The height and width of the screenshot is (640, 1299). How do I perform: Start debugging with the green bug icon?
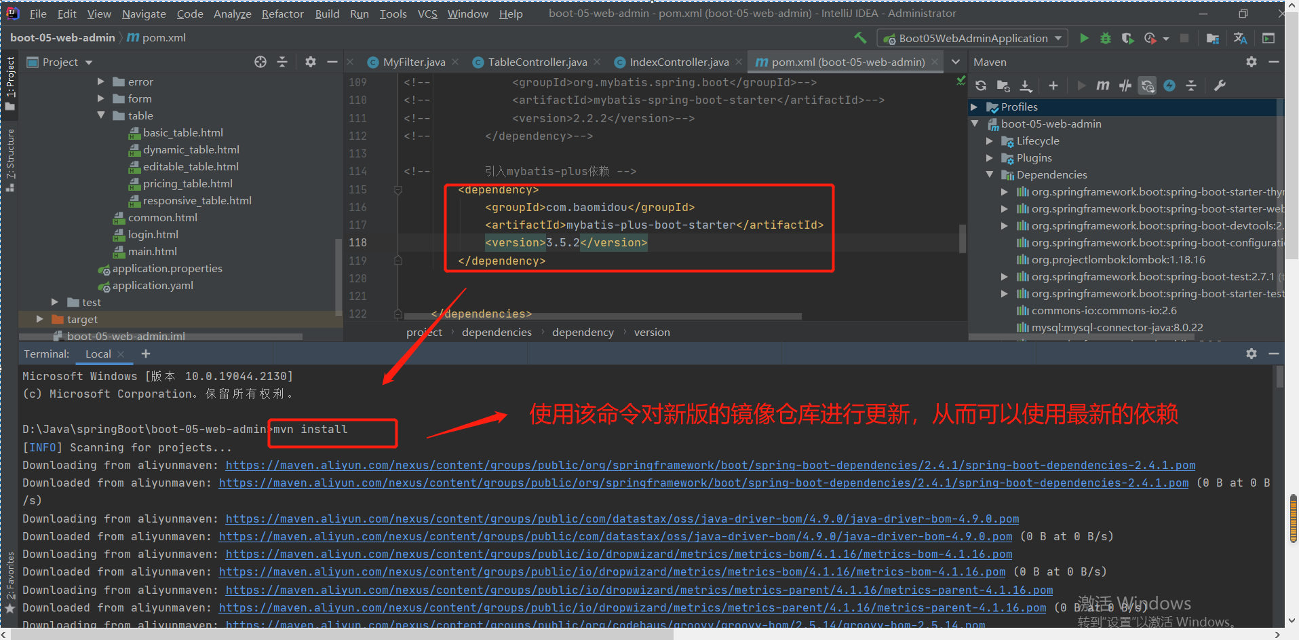[1106, 38]
